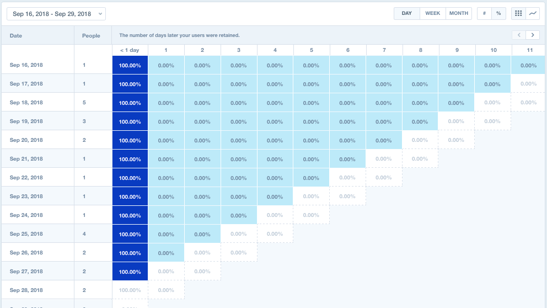
Task: Show values as absolute numbers (#)
Action: (x=484, y=13)
